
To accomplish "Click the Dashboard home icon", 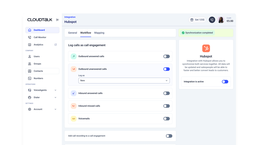I will pos(30,30).
